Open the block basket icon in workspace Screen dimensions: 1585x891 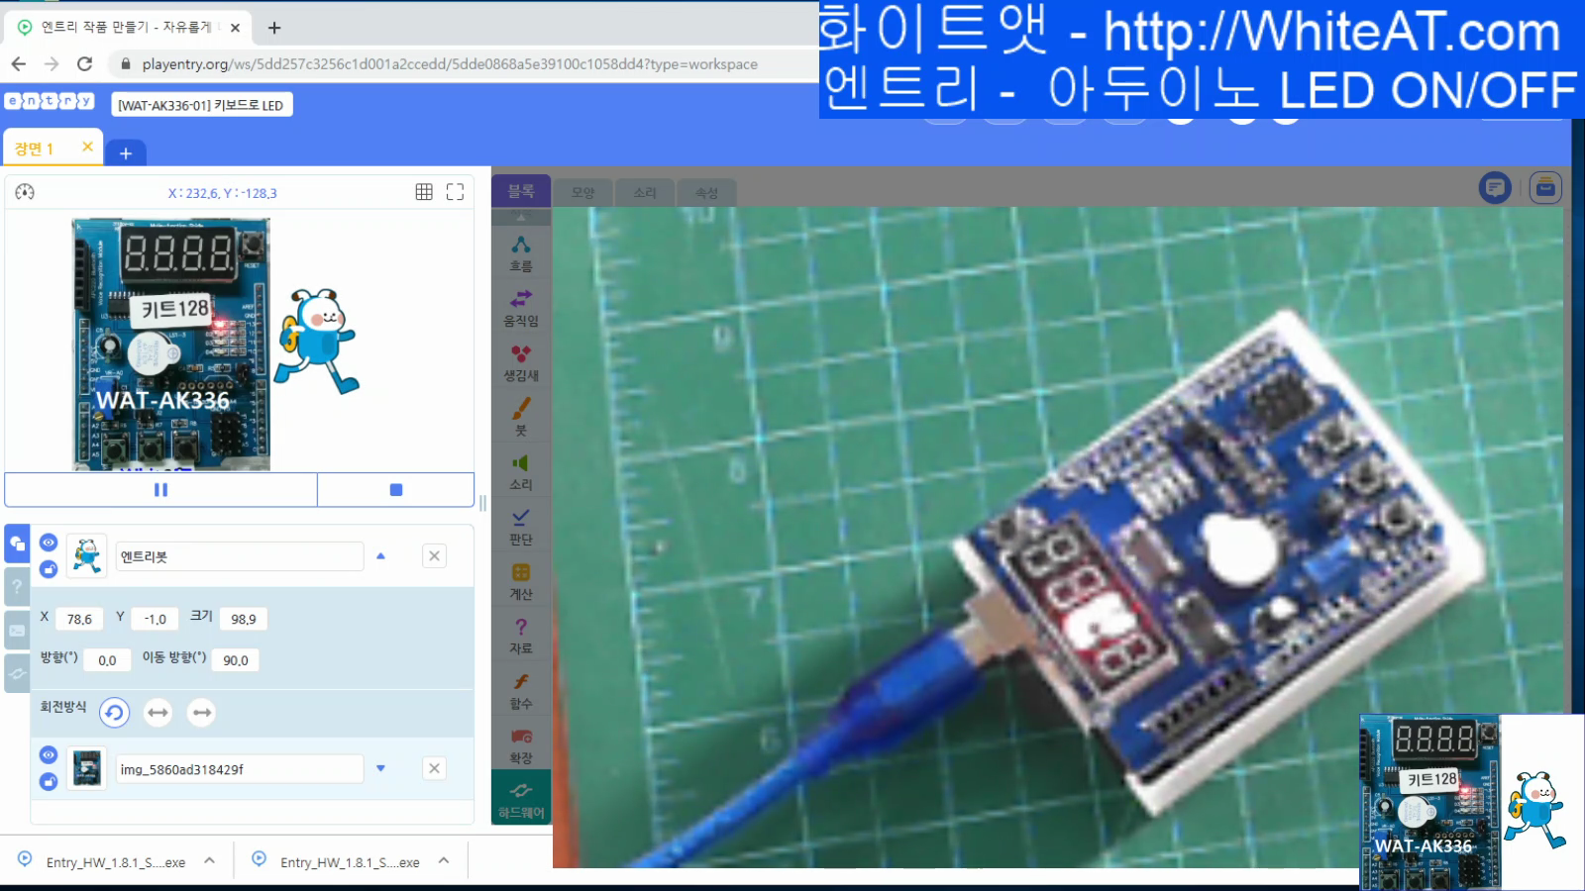tap(1545, 187)
